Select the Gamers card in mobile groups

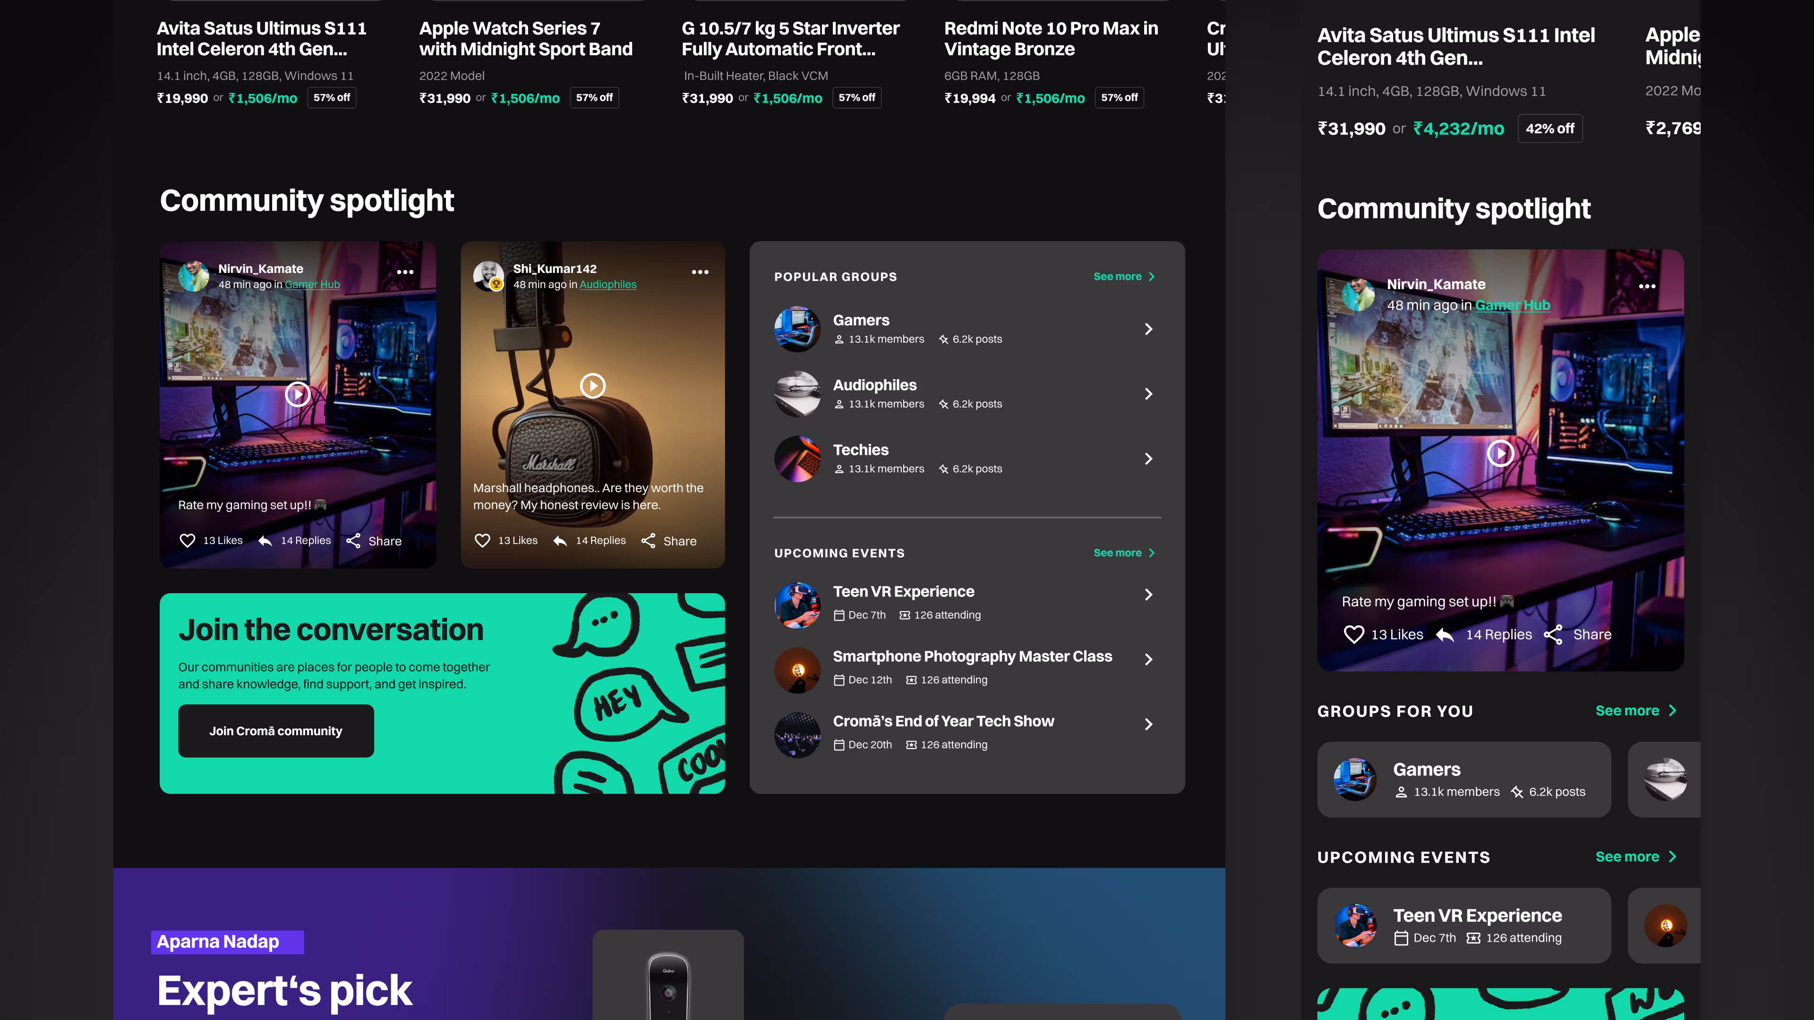(1464, 779)
